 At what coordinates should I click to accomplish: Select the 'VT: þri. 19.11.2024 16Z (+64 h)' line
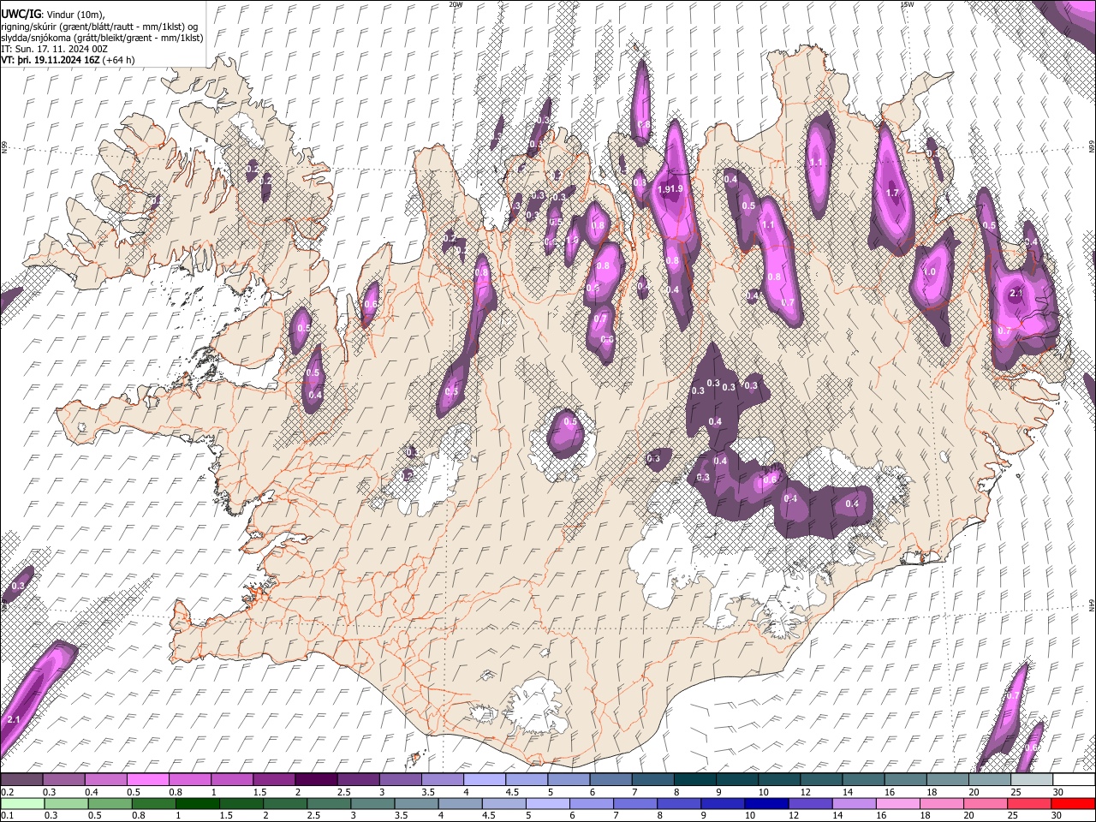tap(68, 60)
